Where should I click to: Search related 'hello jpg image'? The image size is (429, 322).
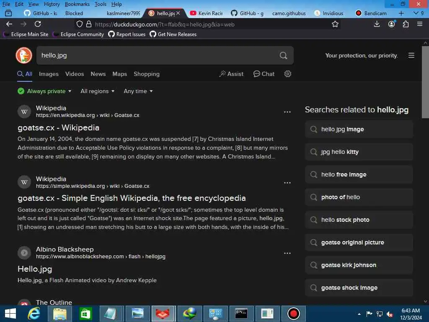click(359, 129)
